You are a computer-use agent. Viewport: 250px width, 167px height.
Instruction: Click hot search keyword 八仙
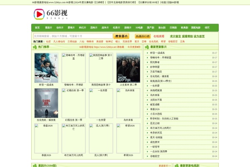(x=82, y=41)
